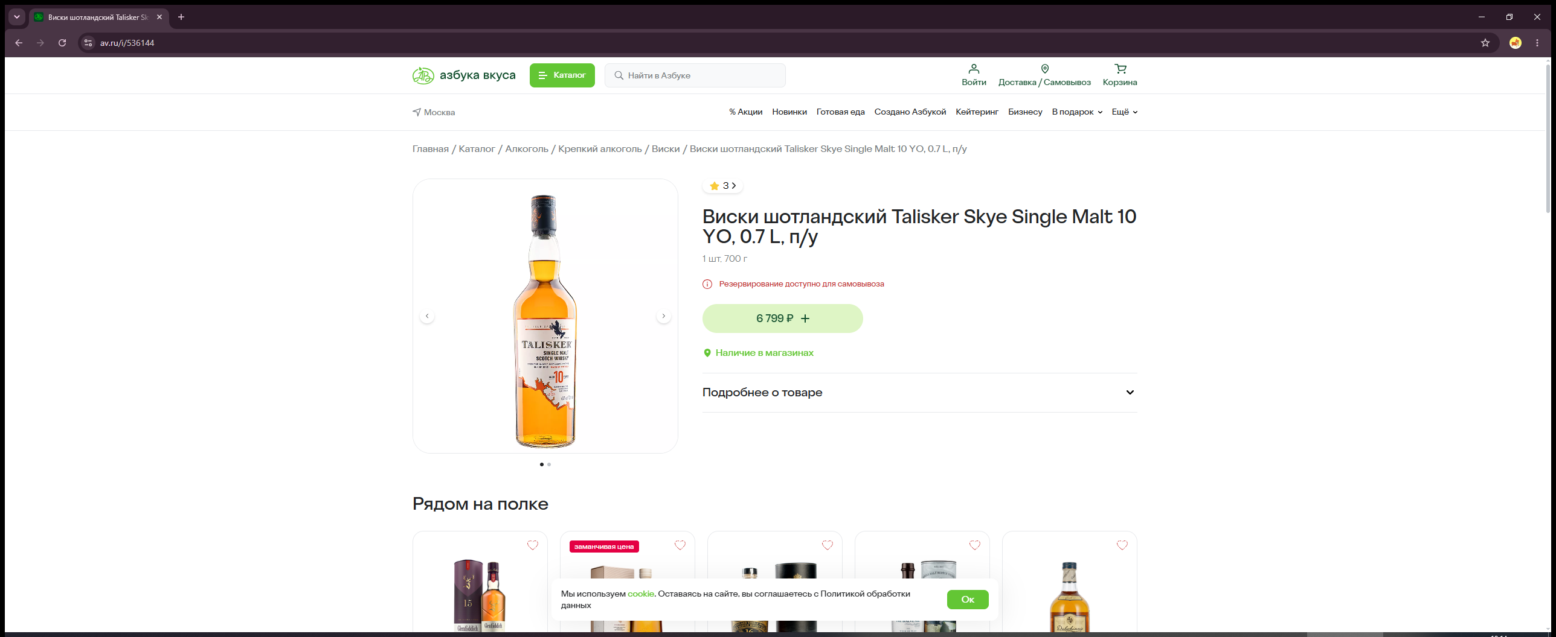Select the Виски шотландский Talisker browser tab
1556x637 pixels.
coord(98,17)
